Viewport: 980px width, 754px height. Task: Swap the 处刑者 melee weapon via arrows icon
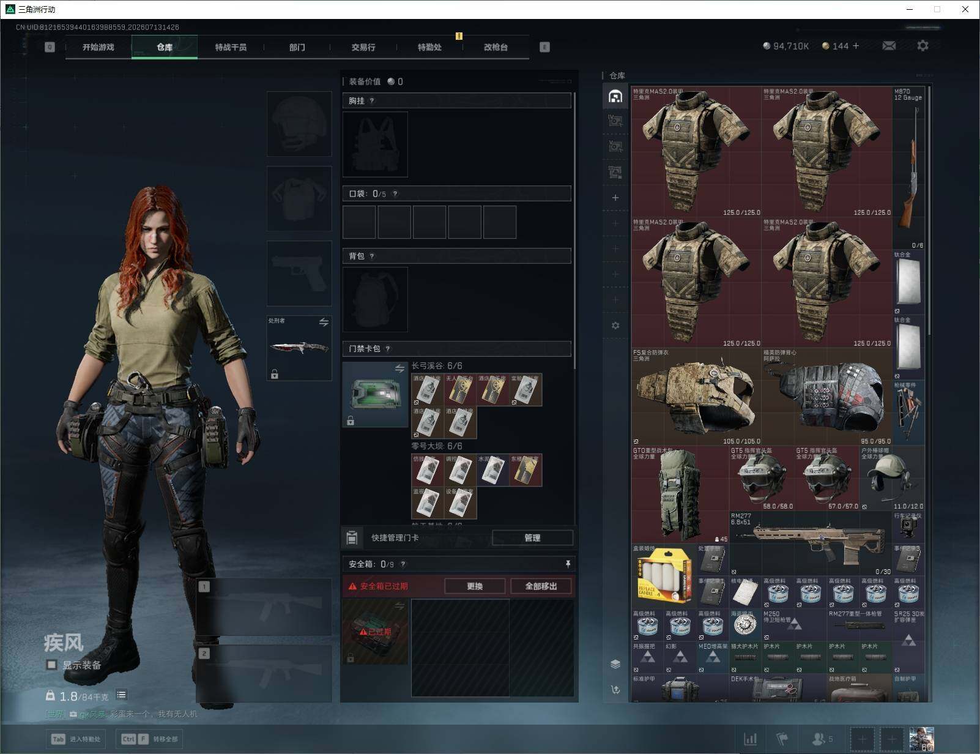point(324,322)
